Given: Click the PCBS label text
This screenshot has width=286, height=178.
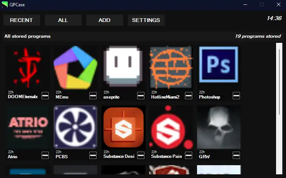Looking at the screenshot, I should click(x=62, y=156).
